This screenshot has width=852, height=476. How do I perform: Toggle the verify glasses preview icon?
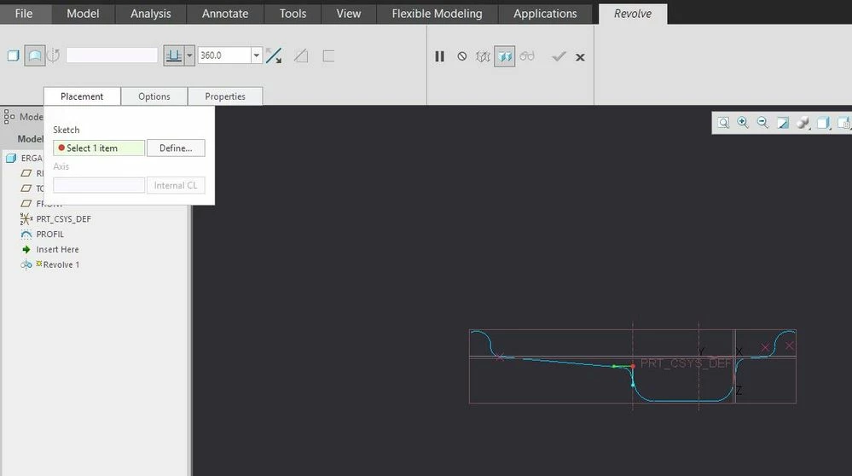tap(527, 56)
